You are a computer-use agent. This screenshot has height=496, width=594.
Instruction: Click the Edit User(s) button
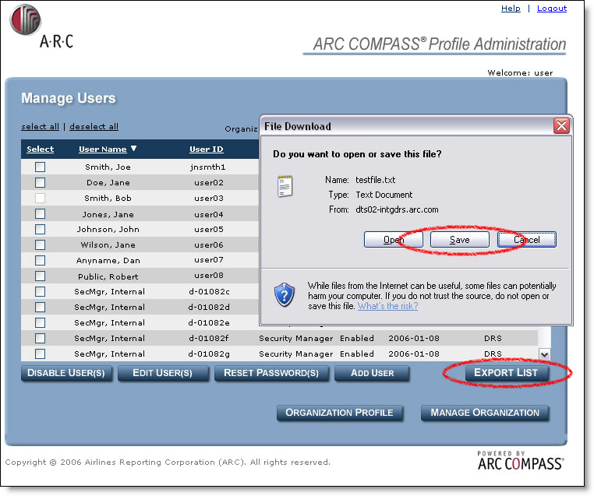tap(162, 373)
